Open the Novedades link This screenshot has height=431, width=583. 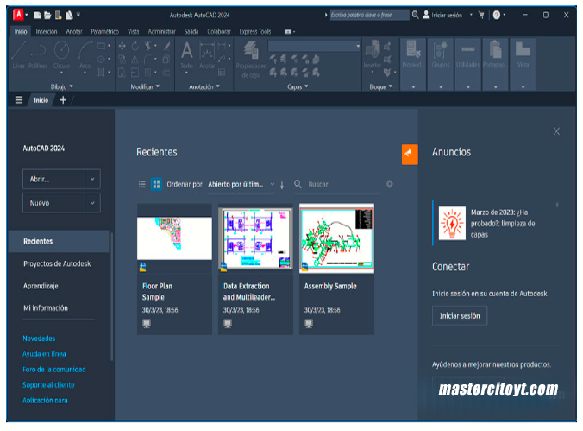point(39,339)
